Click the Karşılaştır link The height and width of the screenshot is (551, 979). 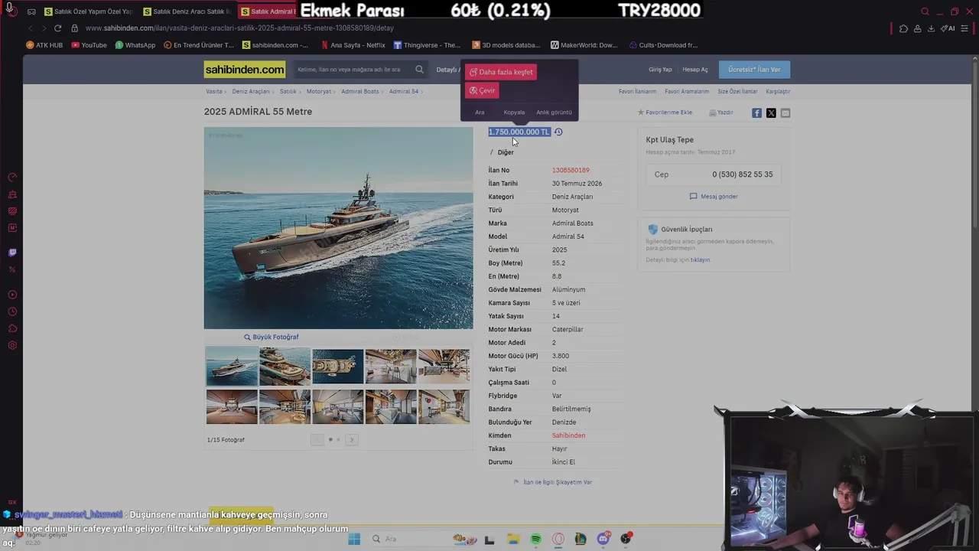[778, 91]
